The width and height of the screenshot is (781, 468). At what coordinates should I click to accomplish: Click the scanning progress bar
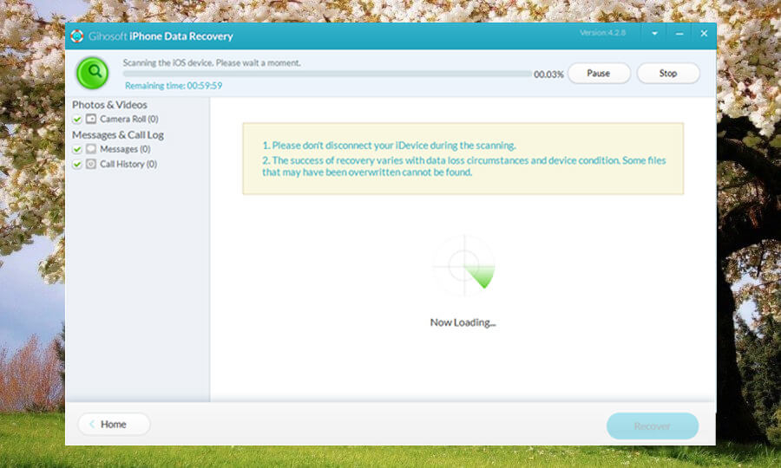(327, 75)
